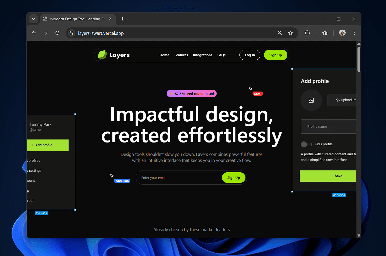This screenshot has width=386, height=256.
Task: Open the Features nav item
Action: pyautogui.click(x=181, y=55)
